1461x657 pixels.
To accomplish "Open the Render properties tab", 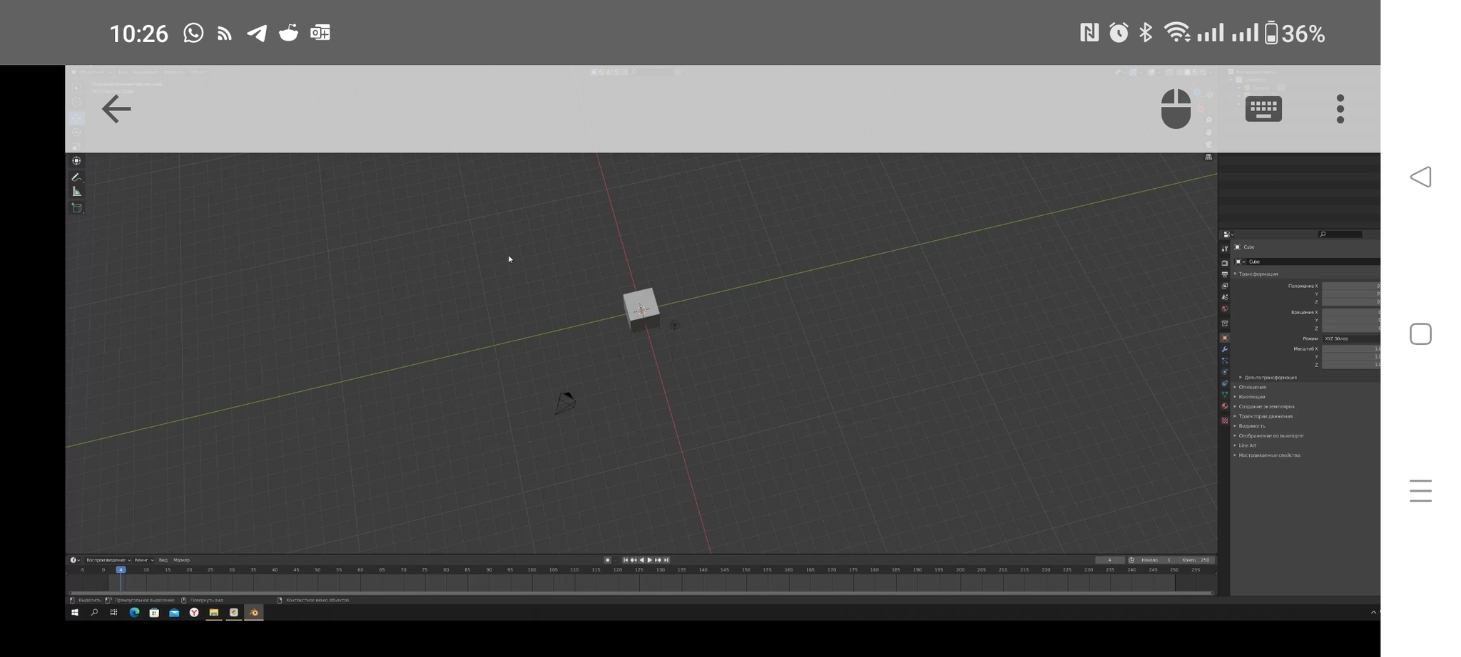I will 1225,262.
